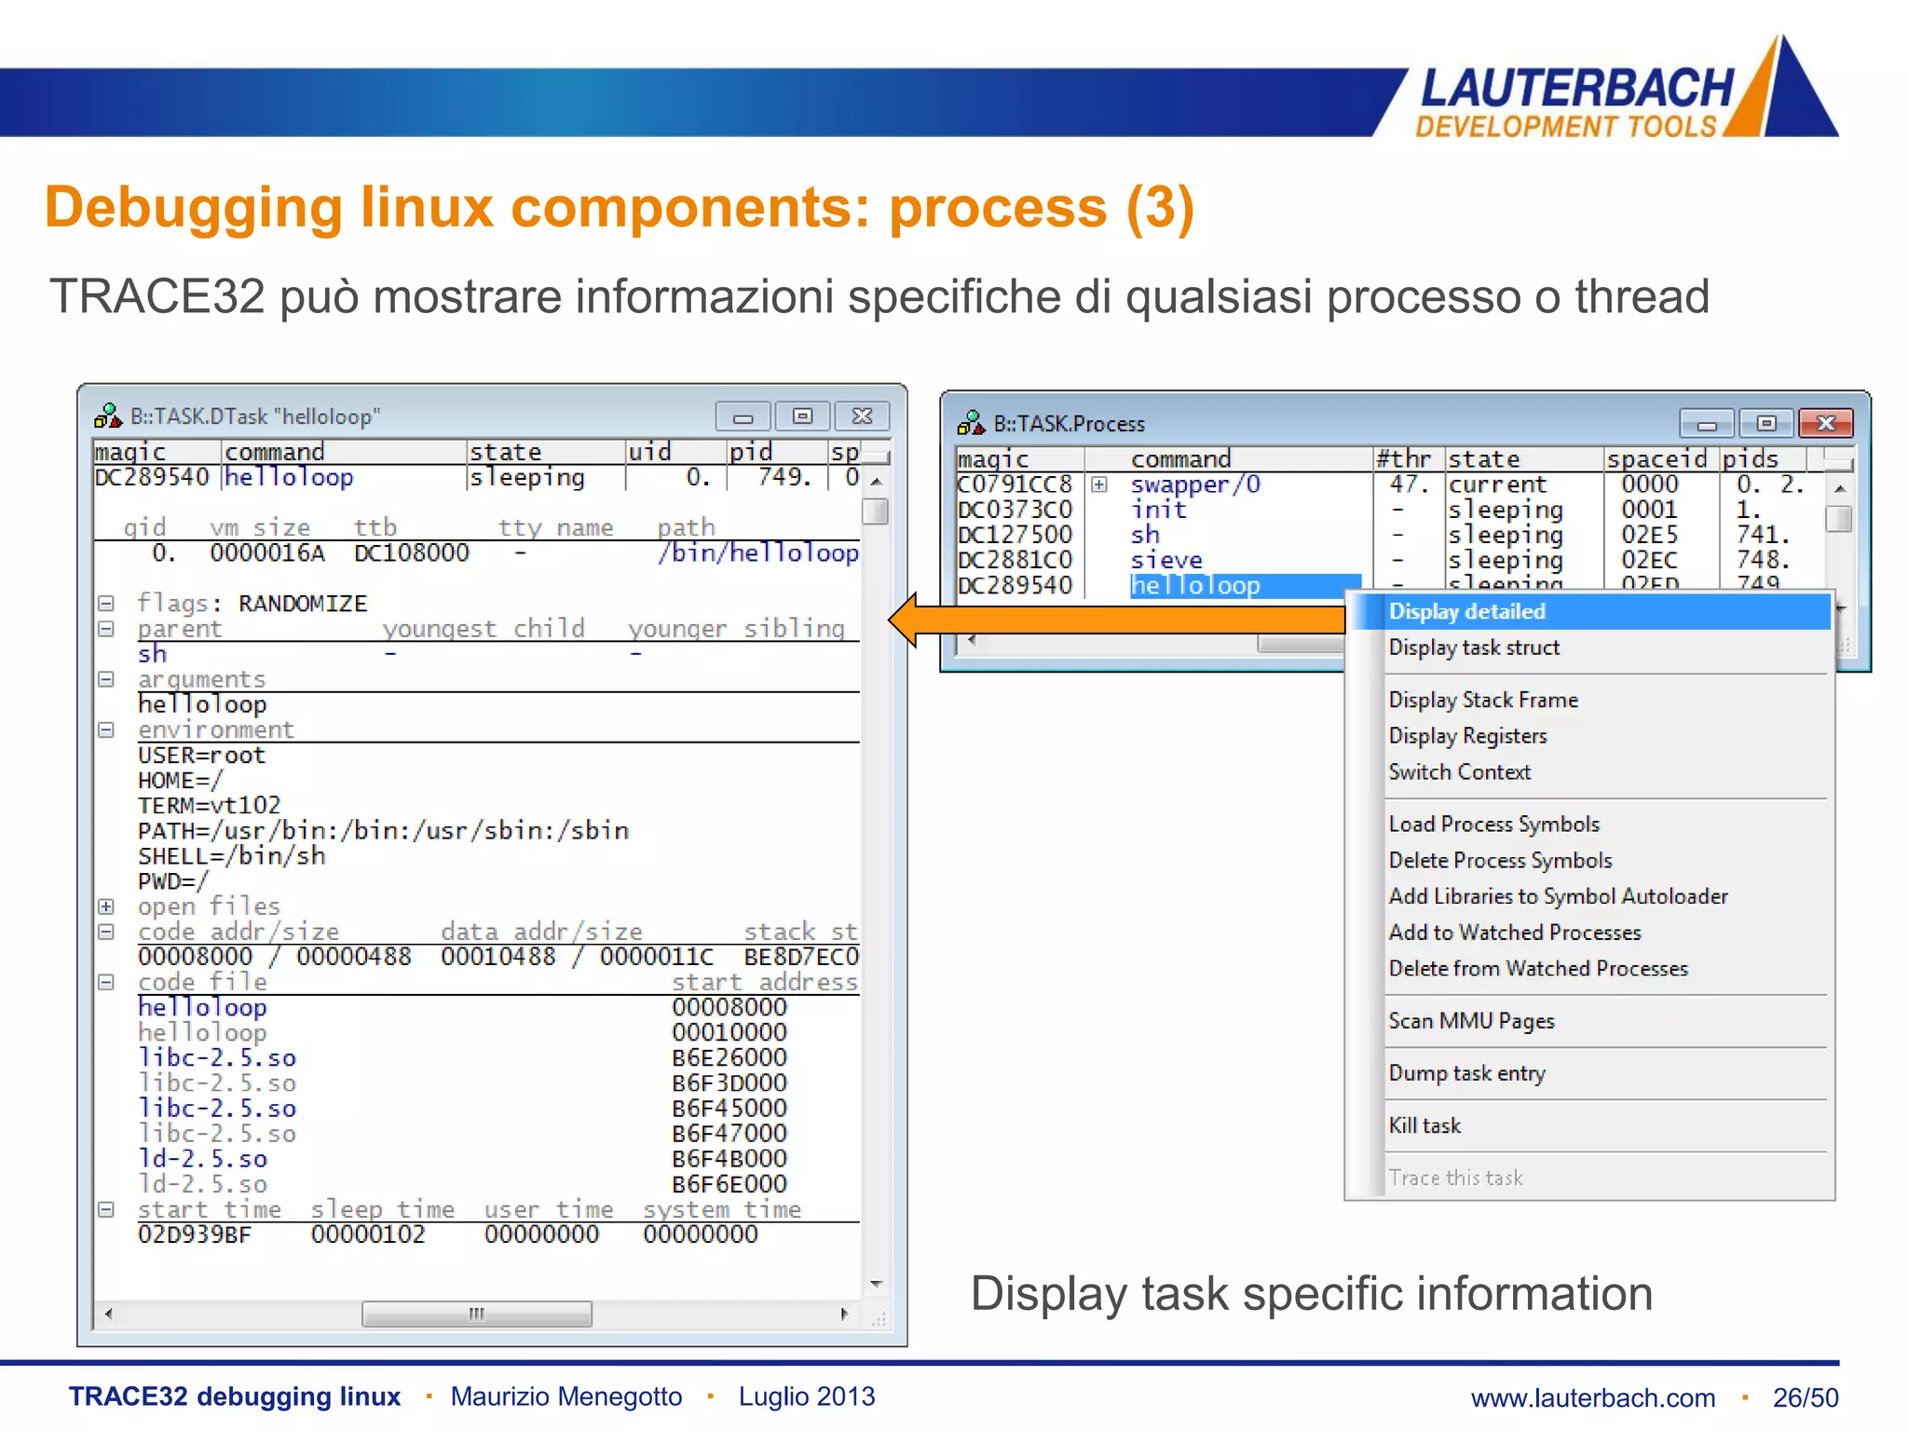The width and height of the screenshot is (1908, 1431).
Task: Maximize the TASK.Process window
Action: click(1765, 424)
